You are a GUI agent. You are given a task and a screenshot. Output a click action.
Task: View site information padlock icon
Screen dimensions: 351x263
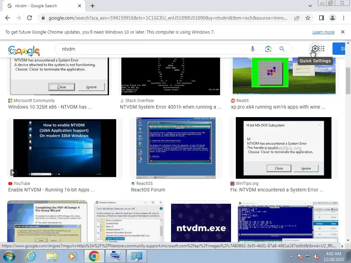tap(43, 18)
